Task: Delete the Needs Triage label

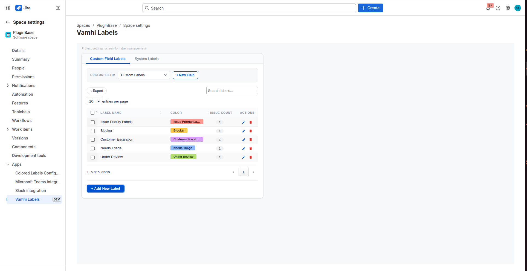Action: point(251,148)
